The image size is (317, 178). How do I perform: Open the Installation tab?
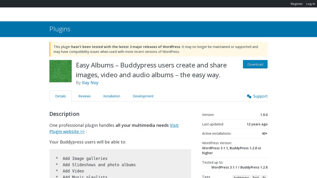click(x=112, y=96)
